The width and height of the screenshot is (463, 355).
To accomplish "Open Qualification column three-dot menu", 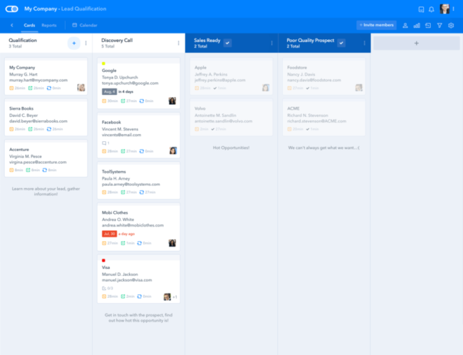I will pyautogui.click(x=86, y=43).
